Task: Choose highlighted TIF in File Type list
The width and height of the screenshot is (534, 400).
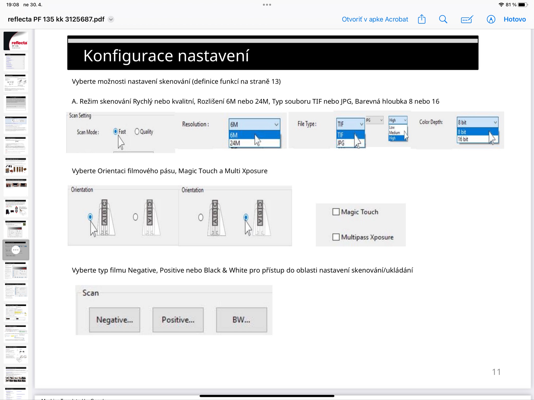Action: click(x=350, y=135)
